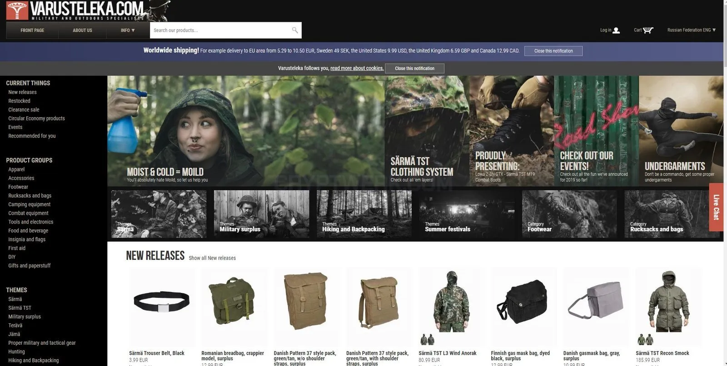
Task: Click the Varusteleka logo
Action: [75, 10]
